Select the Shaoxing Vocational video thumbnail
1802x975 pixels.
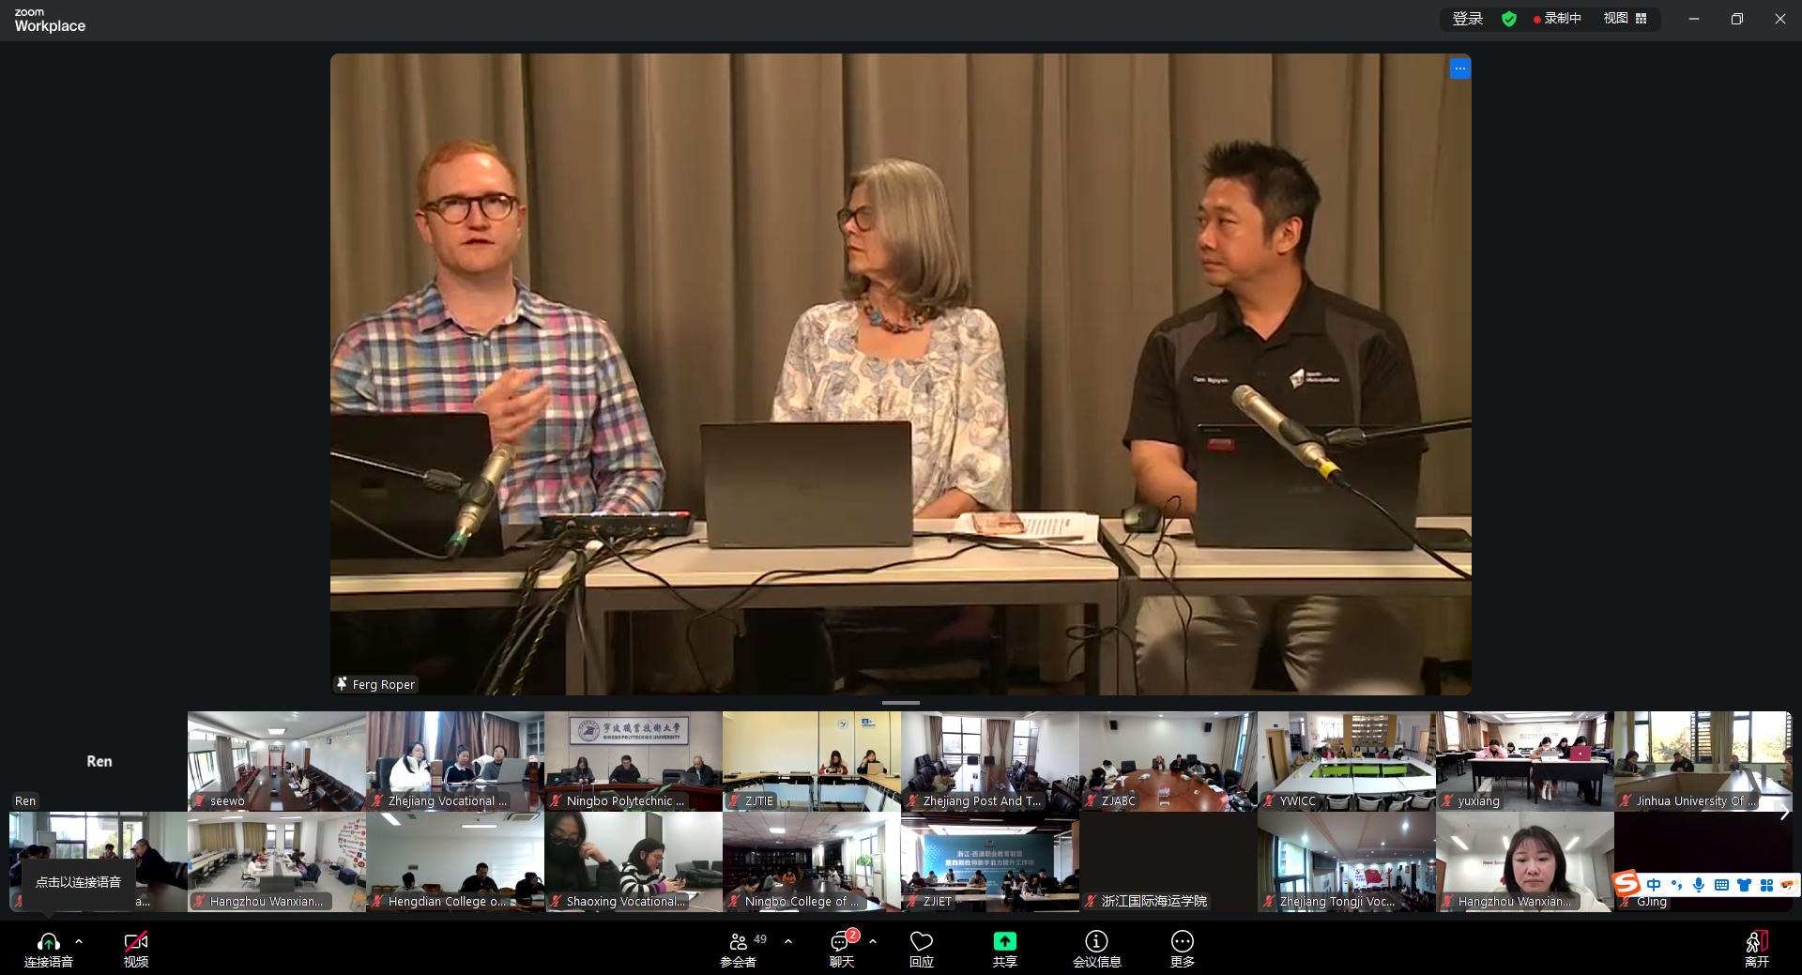[634, 861]
